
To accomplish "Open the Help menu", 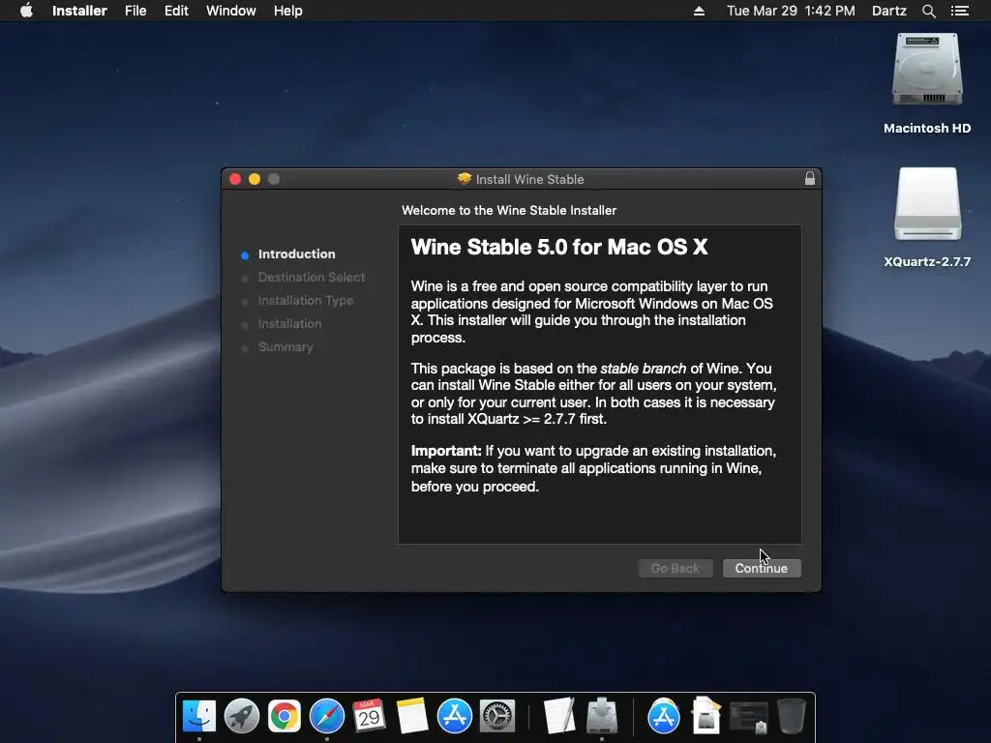I will 288,11.
